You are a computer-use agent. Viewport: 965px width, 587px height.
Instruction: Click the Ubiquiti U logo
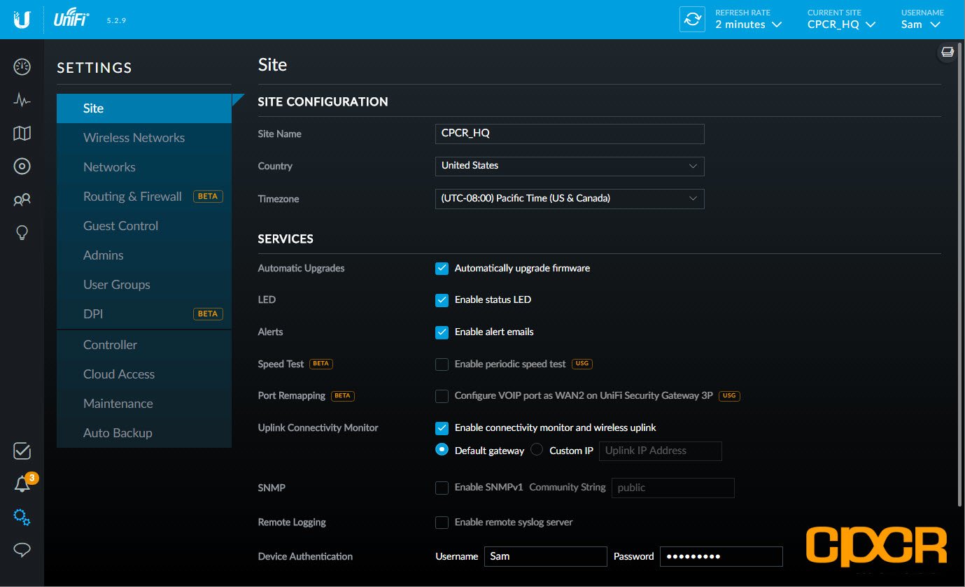click(22, 20)
